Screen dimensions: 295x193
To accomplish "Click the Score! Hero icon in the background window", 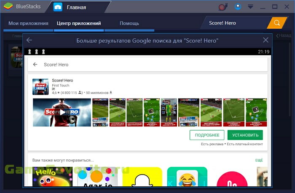I will pos(16,57).
